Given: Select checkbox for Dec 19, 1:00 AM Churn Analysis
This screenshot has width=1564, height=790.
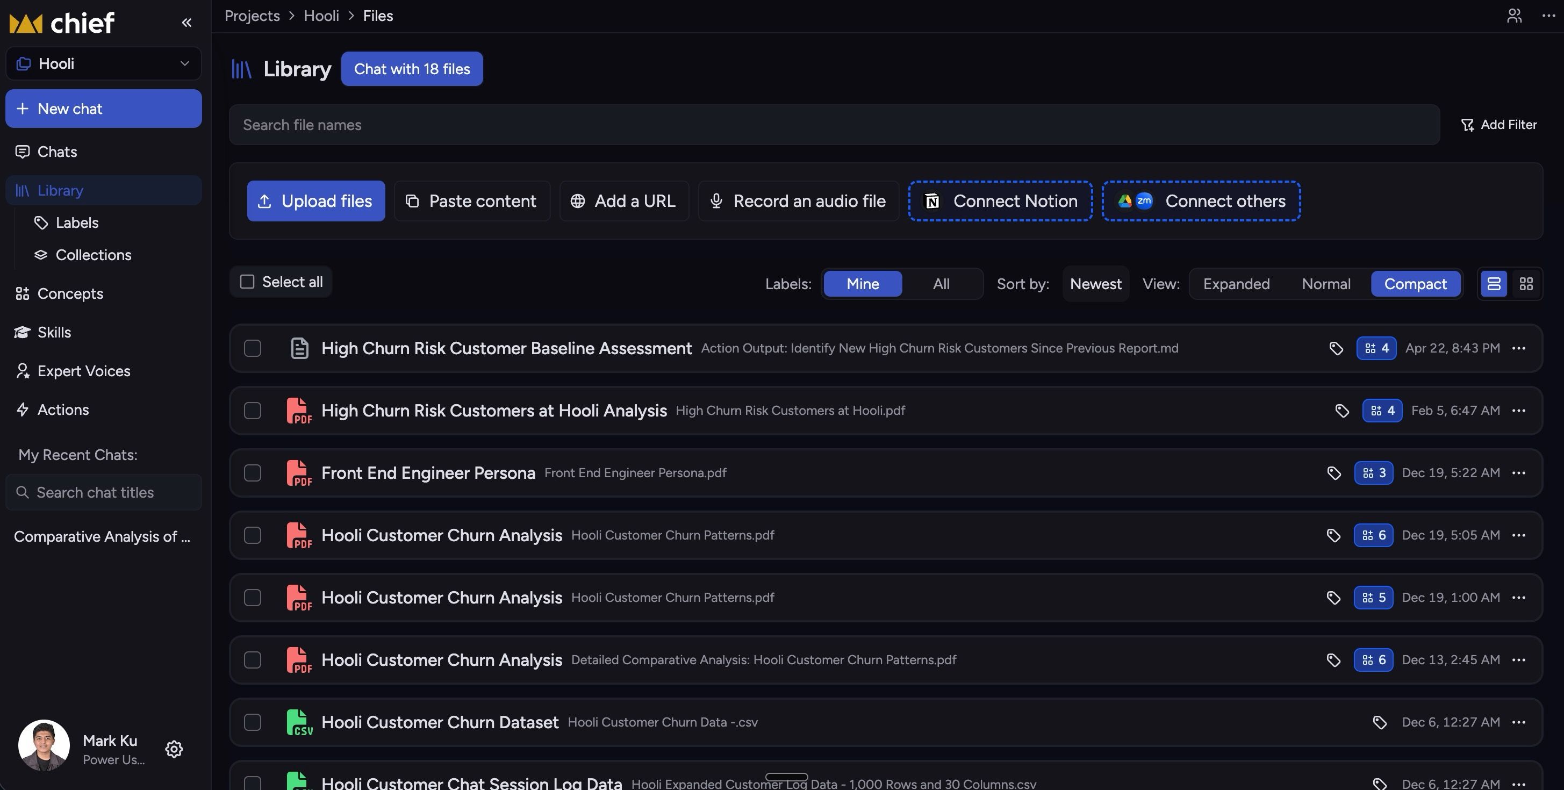Looking at the screenshot, I should click(x=253, y=598).
